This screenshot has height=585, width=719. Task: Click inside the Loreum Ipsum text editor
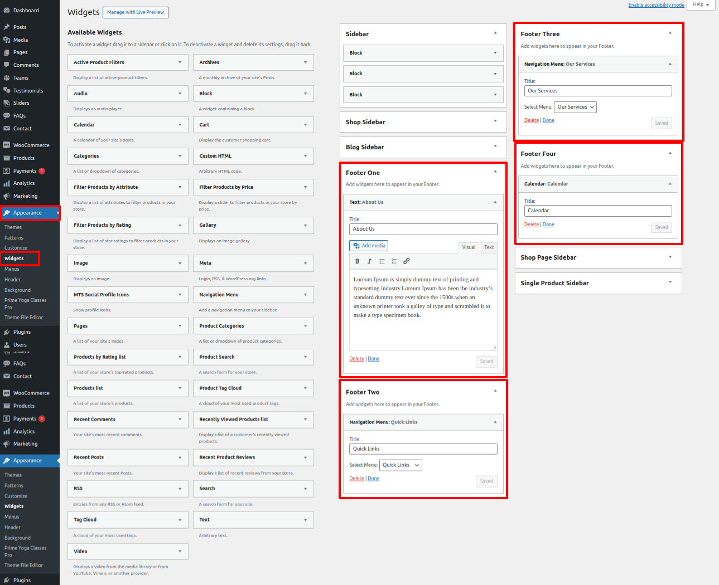(x=423, y=307)
